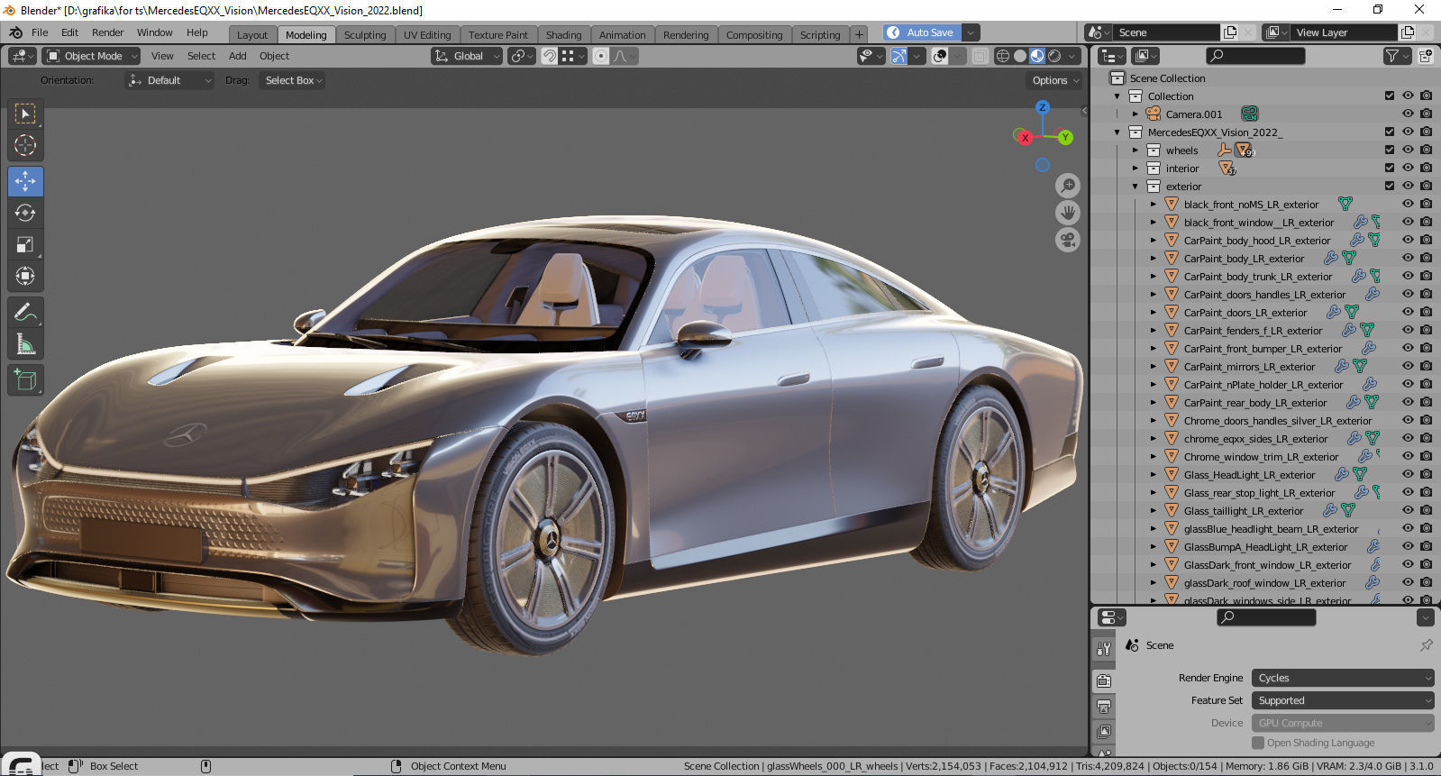Toggle camera view icon in viewport
The width and height of the screenshot is (1441, 776).
click(1068, 241)
